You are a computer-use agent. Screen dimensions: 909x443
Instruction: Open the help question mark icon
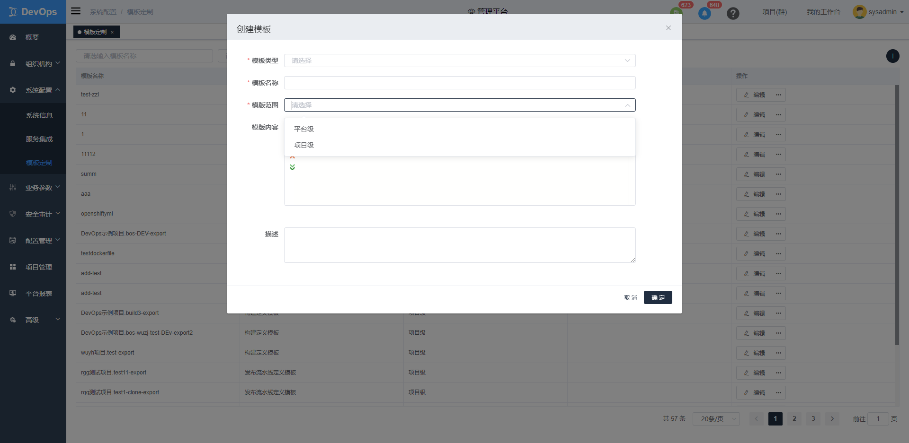(x=733, y=13)
